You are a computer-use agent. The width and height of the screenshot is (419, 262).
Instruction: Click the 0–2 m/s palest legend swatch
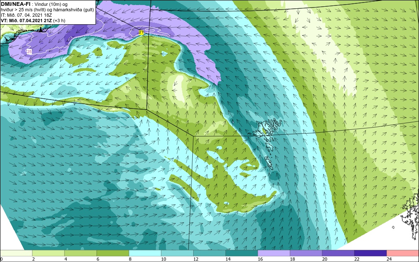[x=16, y=253]
